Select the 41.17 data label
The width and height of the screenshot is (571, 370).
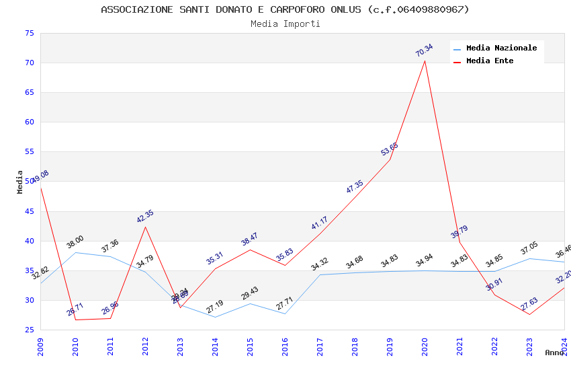point(319,223)
